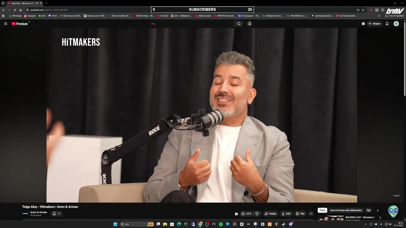Click the Arem & Arman channel avatar
This screenshot has width=406, height=228.
[25, 213]
